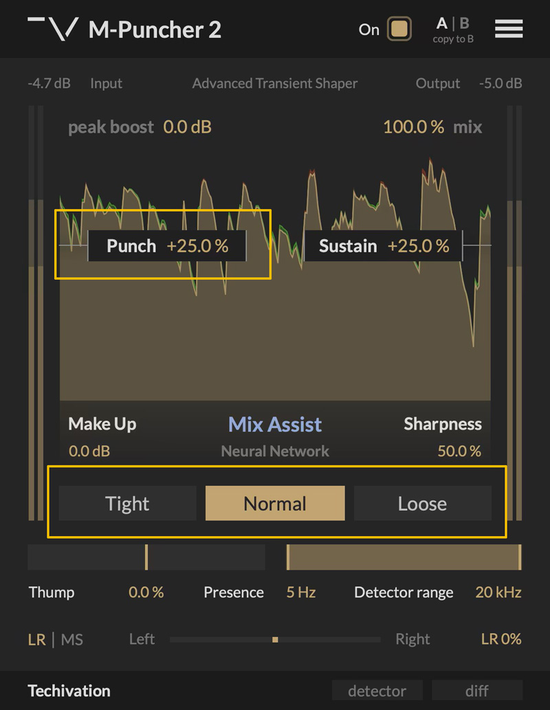
Task: Click the Sharpness 50.0 % value
Action: (x=459, y=452)
